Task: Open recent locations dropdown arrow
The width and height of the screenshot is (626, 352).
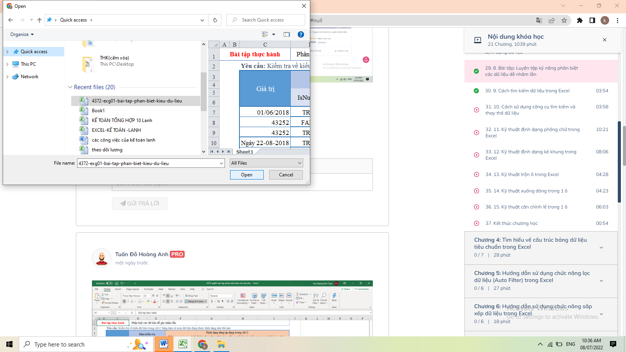Action: pyautogui.click(x=31, y=20)
